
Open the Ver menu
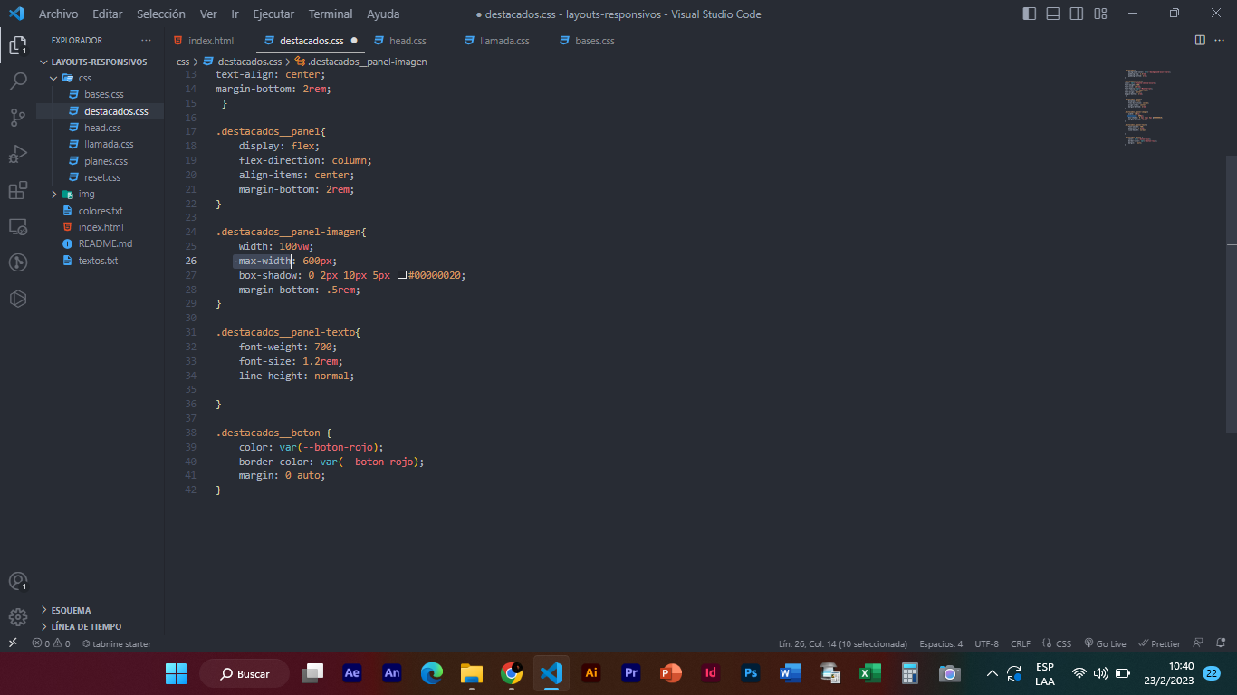[x=208, y=14]
